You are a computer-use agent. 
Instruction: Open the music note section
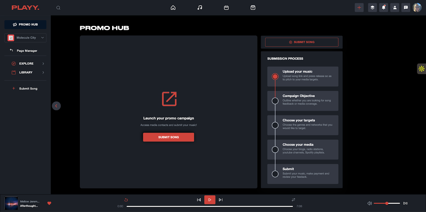pyautogui.click(x=200, y=8)
